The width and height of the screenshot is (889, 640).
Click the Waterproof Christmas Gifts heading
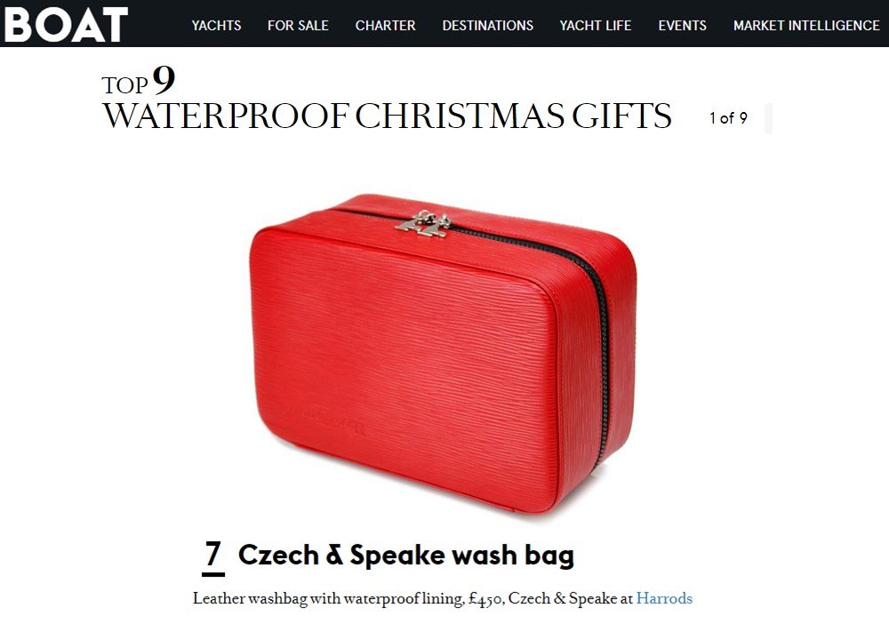pos(387,116)
